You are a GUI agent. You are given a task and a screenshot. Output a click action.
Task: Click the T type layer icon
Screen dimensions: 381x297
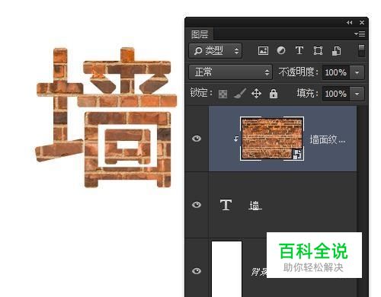[226, 205]
